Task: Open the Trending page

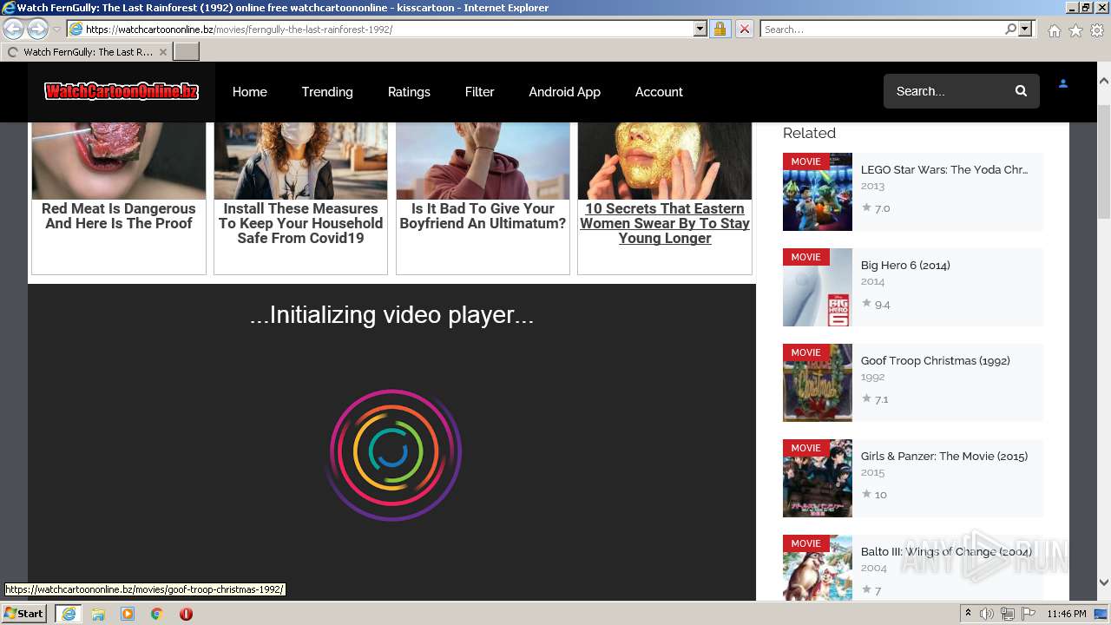Action: pos(327,91)
